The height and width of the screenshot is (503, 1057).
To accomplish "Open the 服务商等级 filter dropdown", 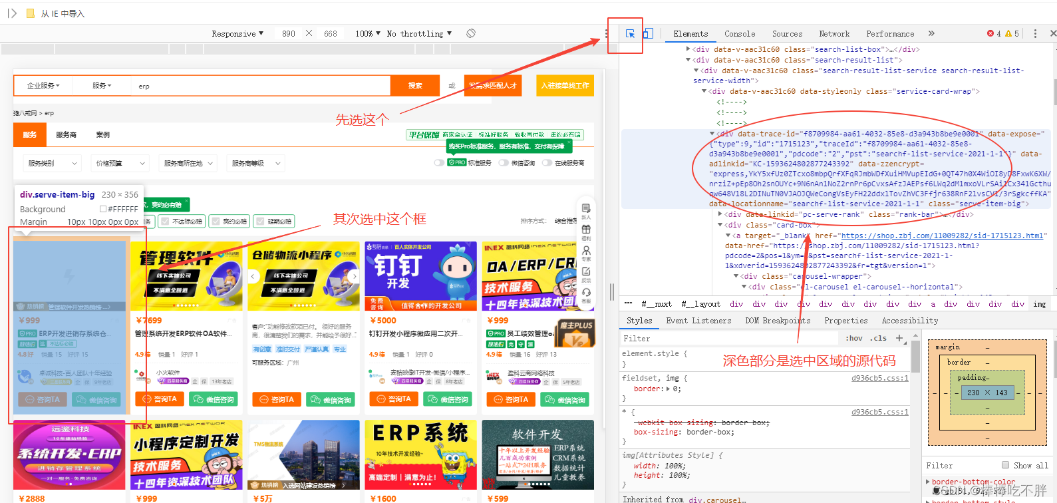I will click(256, 163).
